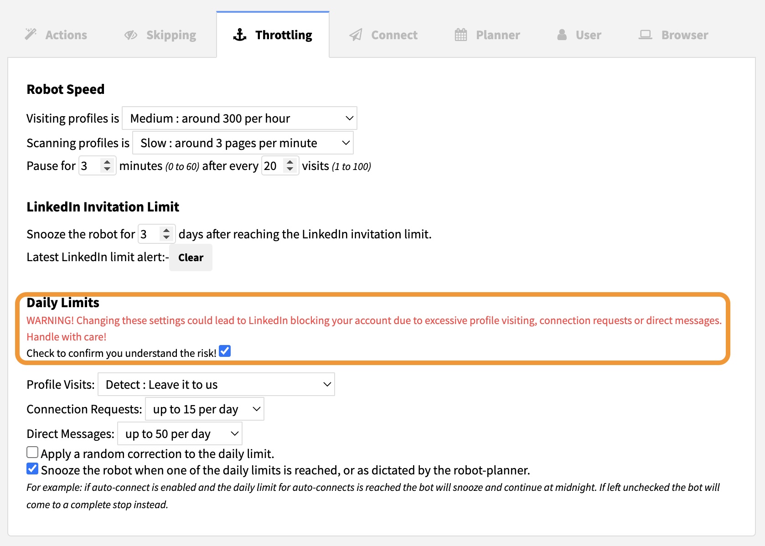Click the italic 'For example' explanation text
The image size is (765, 546).
coord(373,496)
